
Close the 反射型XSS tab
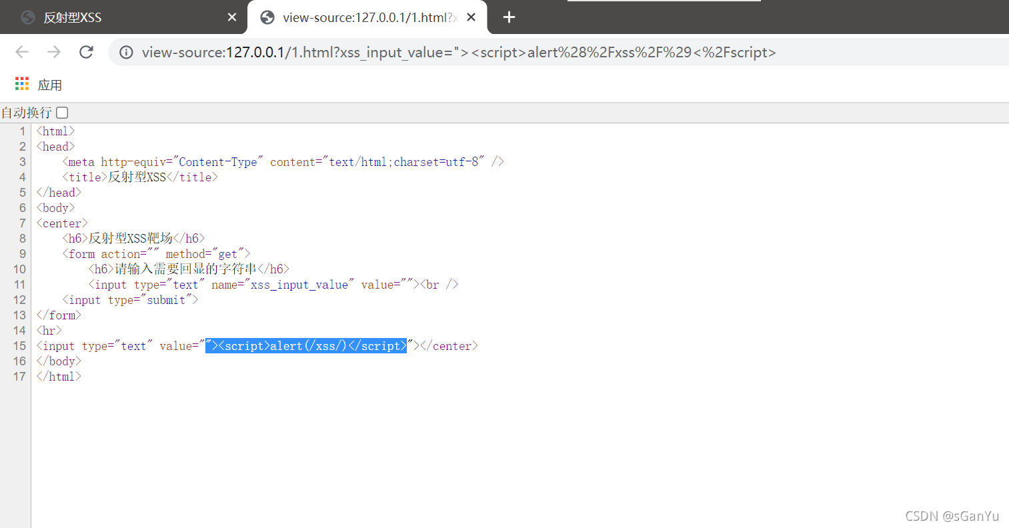[232, 17]
